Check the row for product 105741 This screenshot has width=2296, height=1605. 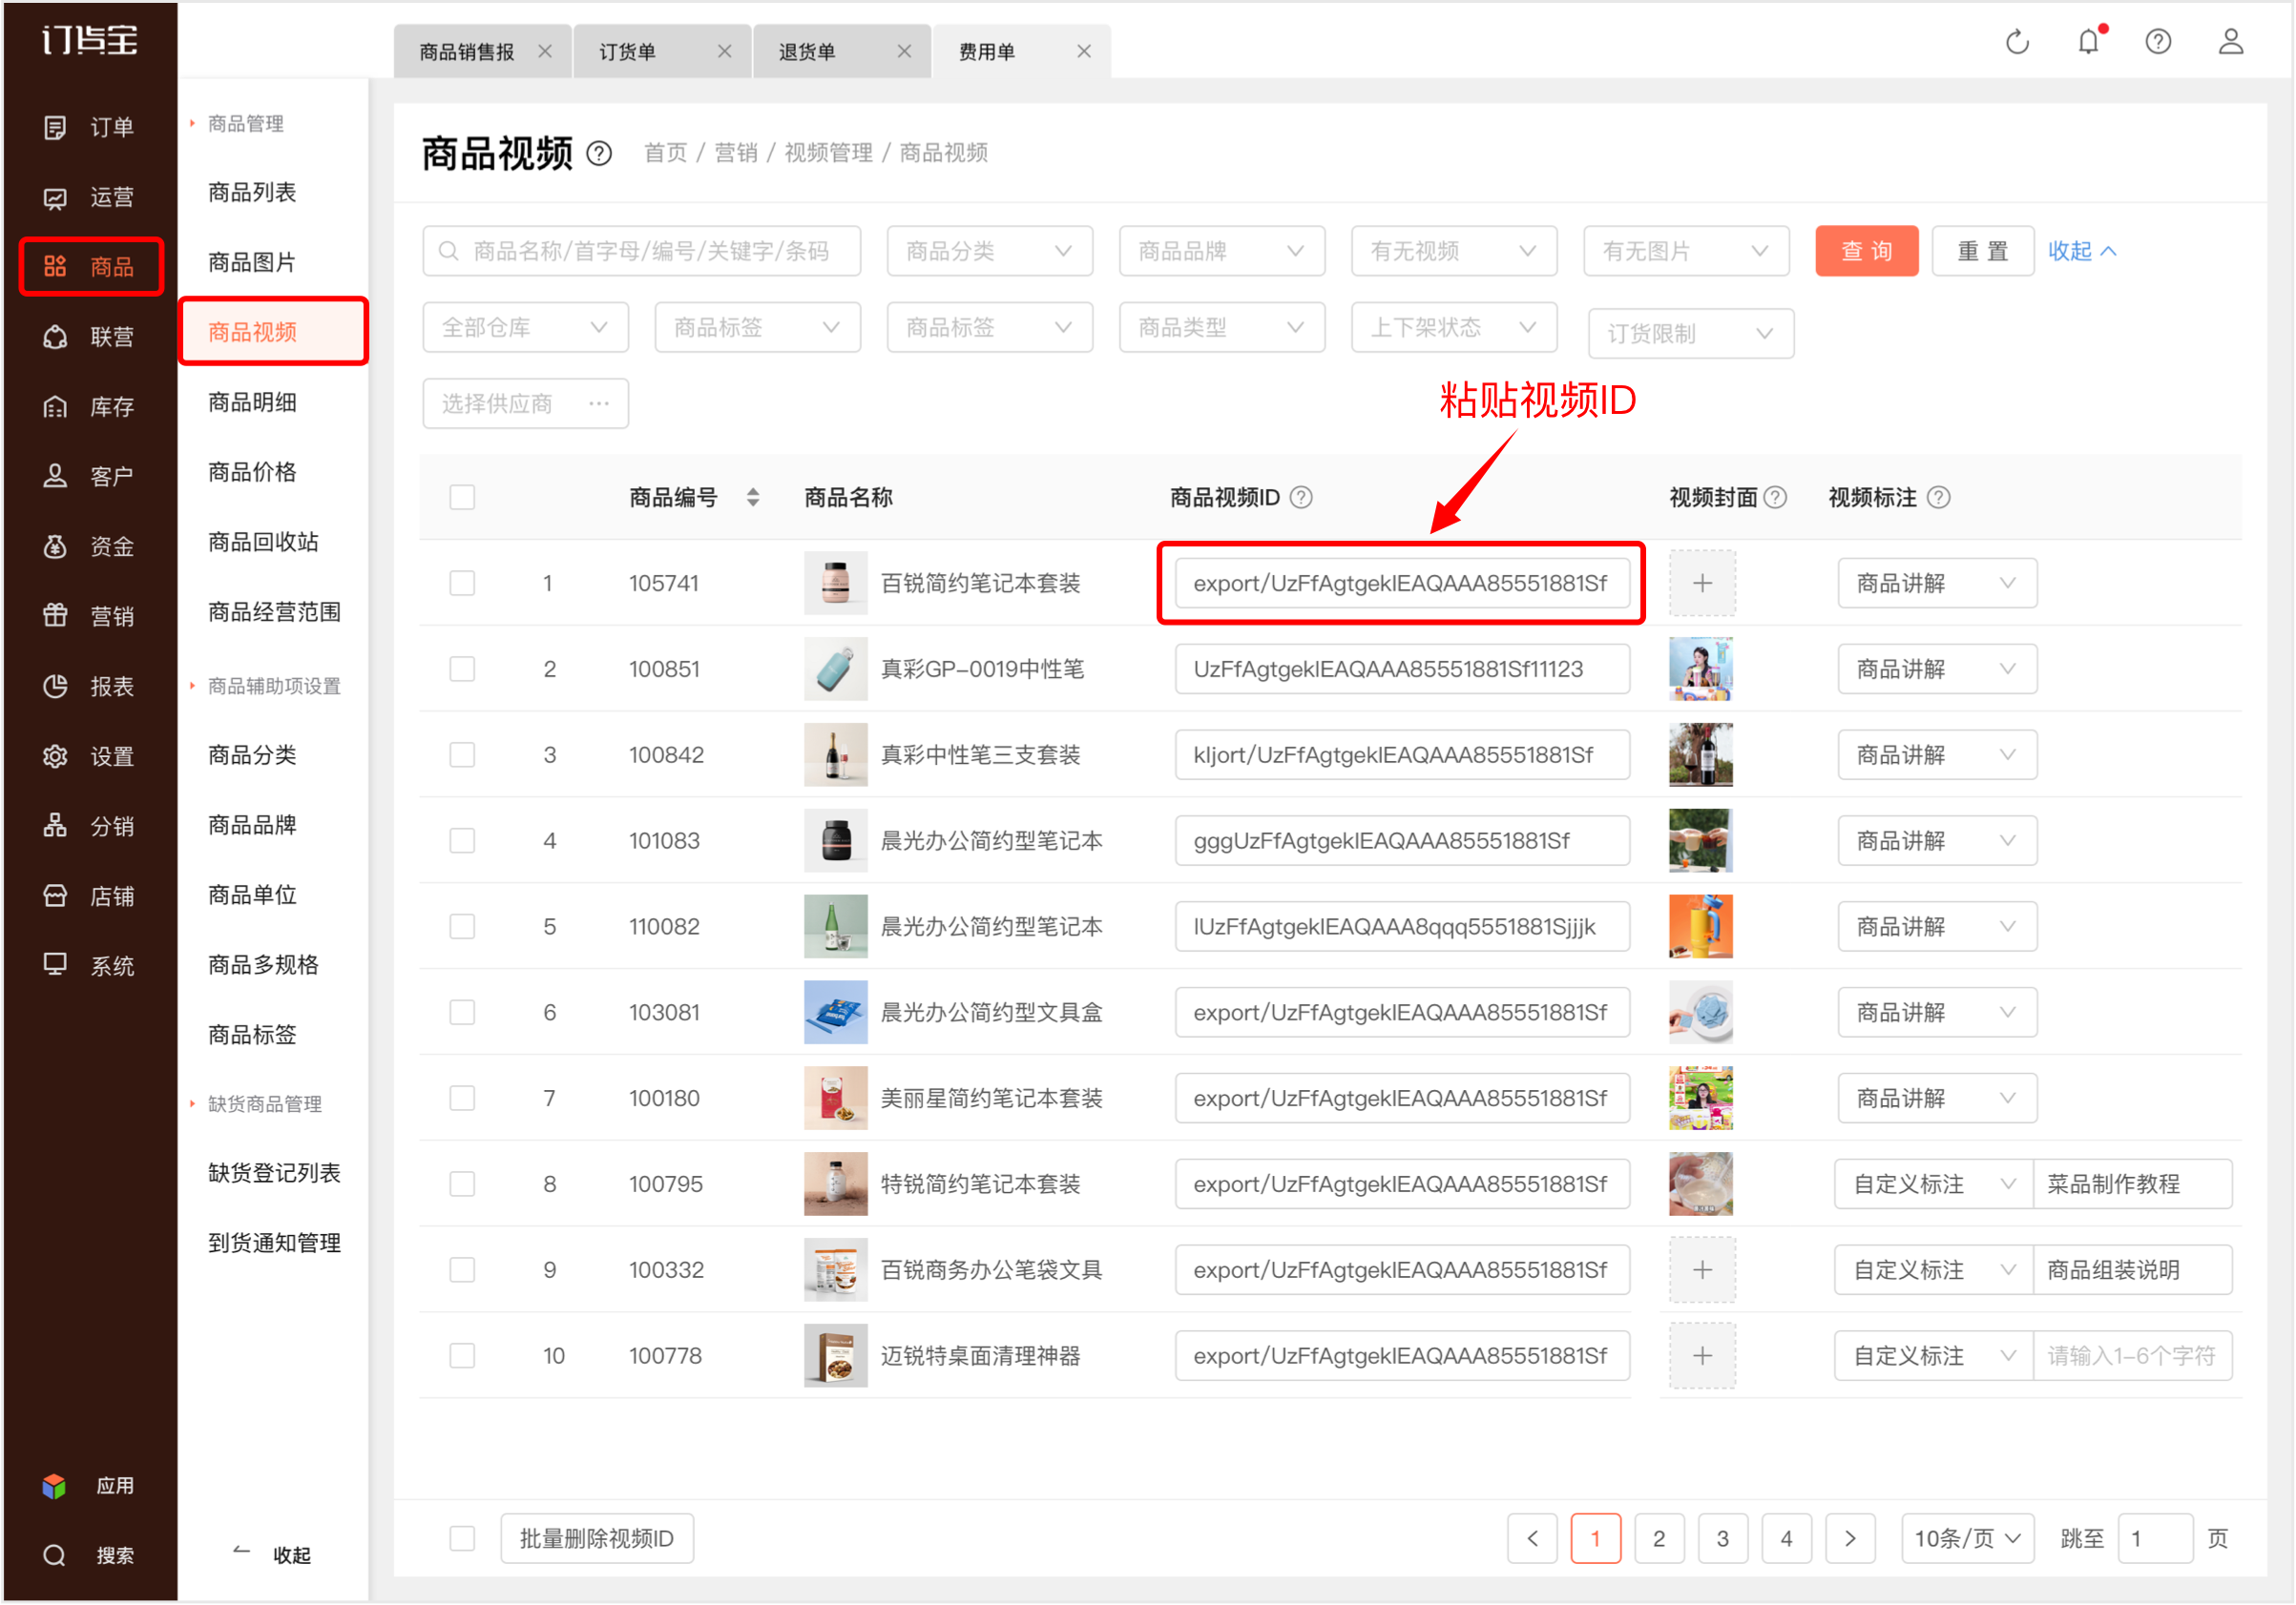(462, 584)
